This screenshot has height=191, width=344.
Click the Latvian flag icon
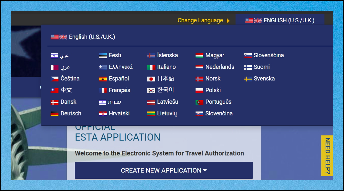pyautogui.click(x=151, y=102)
